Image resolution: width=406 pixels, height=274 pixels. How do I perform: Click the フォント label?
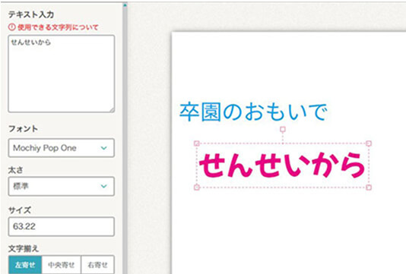pos(24,128)
